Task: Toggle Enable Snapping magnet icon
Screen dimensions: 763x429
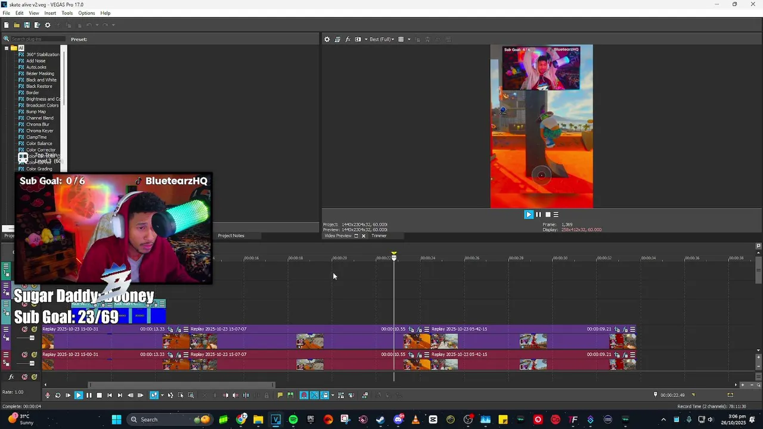Action: [304, 395]
